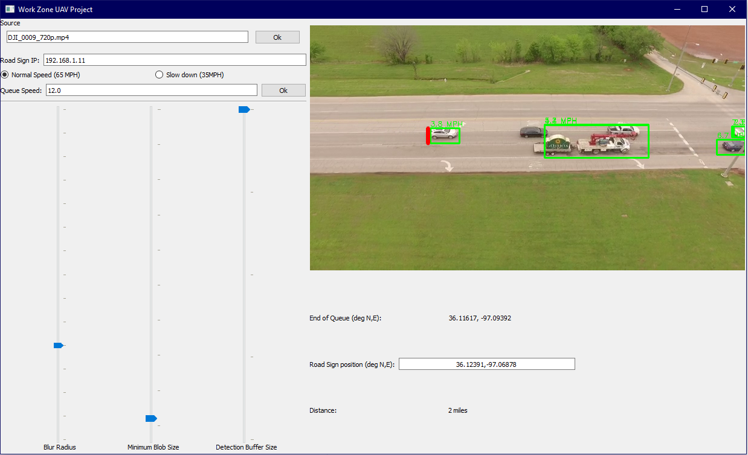Screen dimensions: 748x455
Task: Click the drone video preview frame
Action: coord(527,148)
